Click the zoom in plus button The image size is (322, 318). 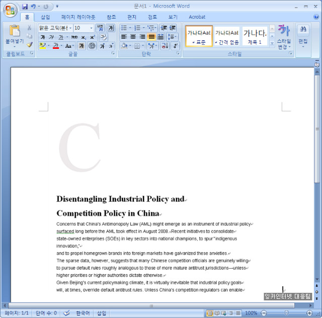[309, 313]
